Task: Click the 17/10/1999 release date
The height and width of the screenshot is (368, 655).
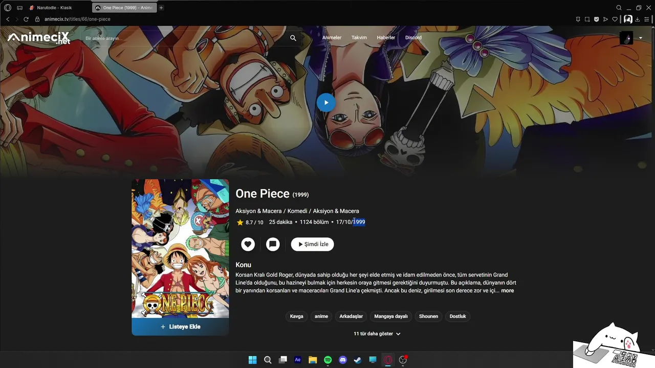Action: 351,222
